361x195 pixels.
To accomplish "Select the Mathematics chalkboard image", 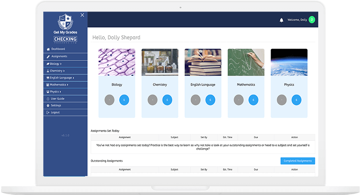I will [x=246, y=62].
